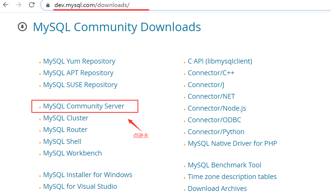The image size is (331, 195).
Task: Click the download circle icon beside the heading
Action: (x=22, y=27)
